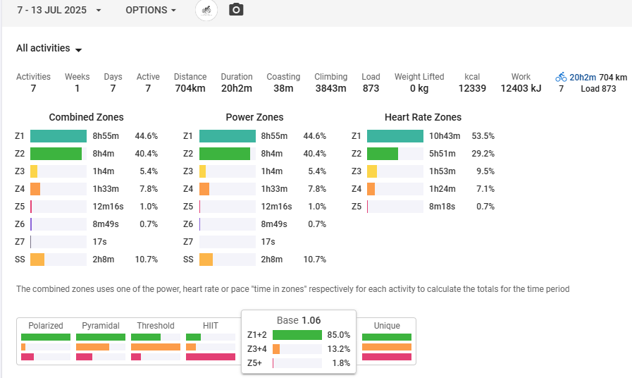The width and height of the screenshot is (632, 378).
Task: Expand the All activities filter dropdown
Action: (49, 49)
